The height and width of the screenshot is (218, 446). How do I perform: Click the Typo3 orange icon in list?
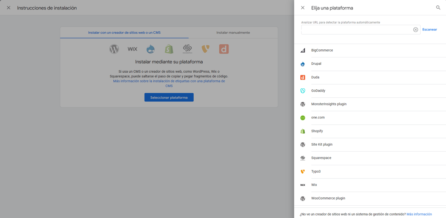coord(303,171)
